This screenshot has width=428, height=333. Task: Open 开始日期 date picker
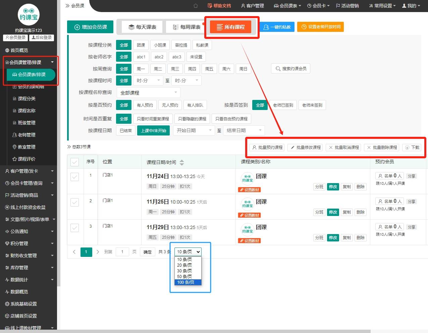194,130
